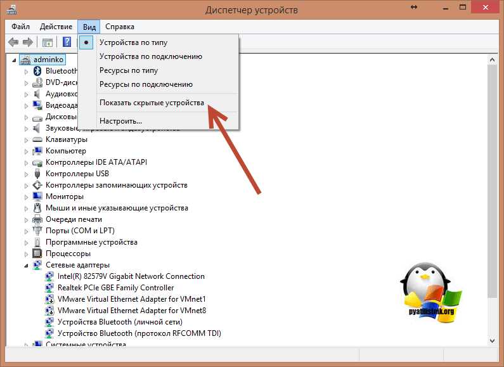Click the Bluetooth category icon
The height and width of the screenshot is (367, 504).
(x=37, y=71)
